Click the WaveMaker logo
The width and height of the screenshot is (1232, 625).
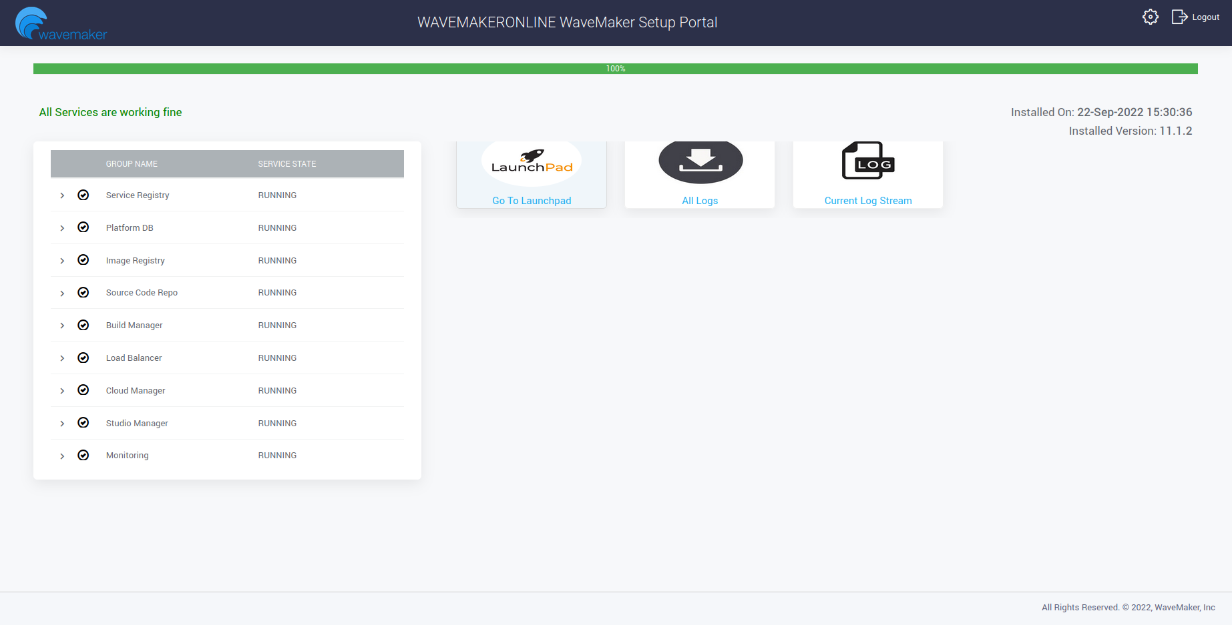pos(61,24)
